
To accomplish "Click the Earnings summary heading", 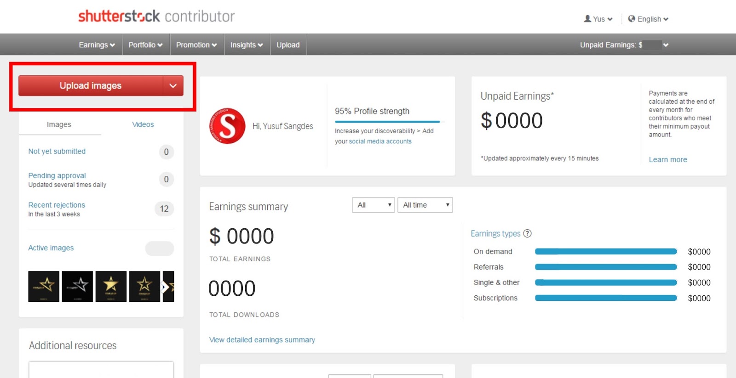I will coord(248,207).
